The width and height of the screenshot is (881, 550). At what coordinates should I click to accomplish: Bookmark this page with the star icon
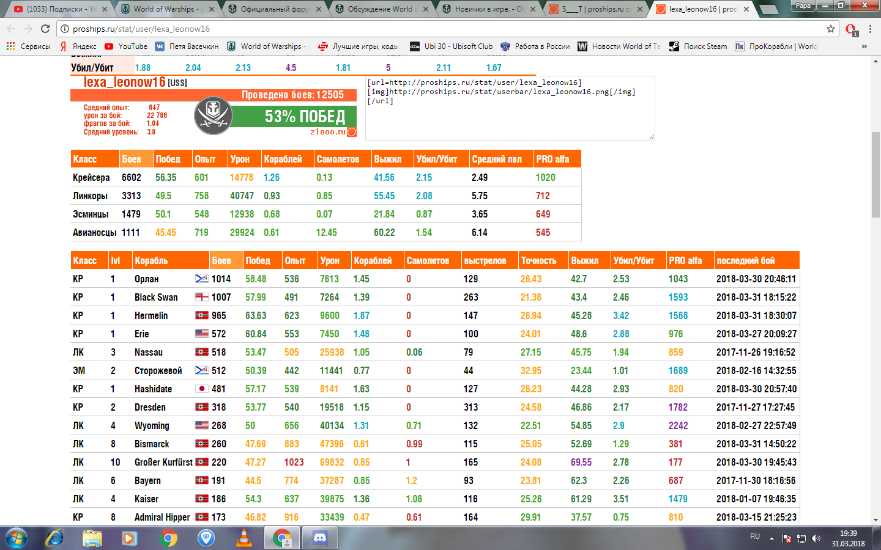click(830, 29)
